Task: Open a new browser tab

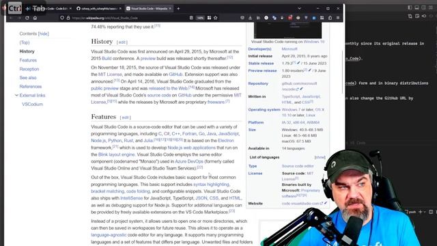Action: tap(178, 9)
